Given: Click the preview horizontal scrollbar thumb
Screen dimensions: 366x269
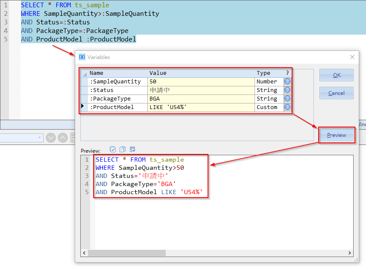Looking at the screenshot, I should tap(127, 253).
